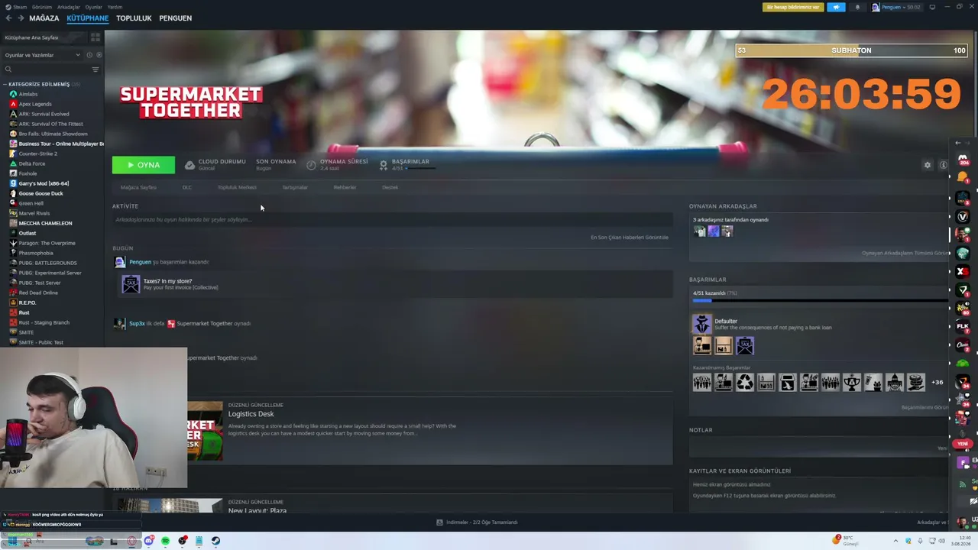The image size is (978, 550).
Task: Click the Oynama Süresi clock icon
Action: click(311, 165)
